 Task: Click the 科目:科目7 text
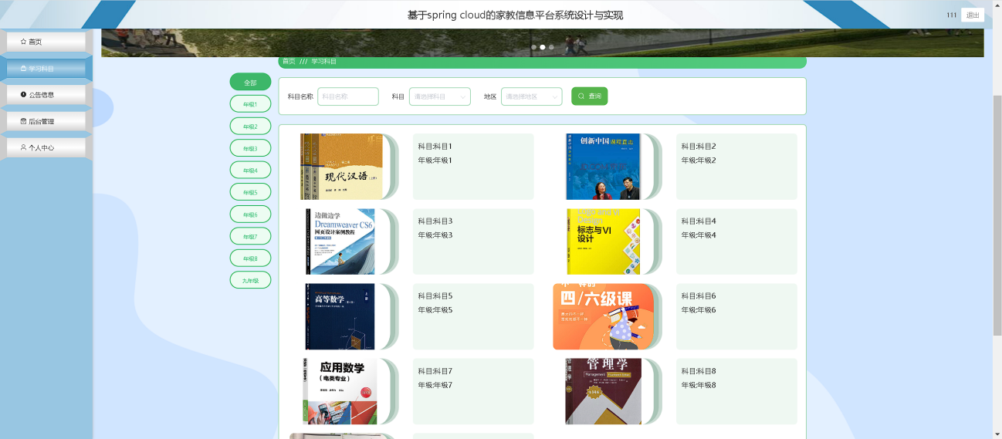435,371
